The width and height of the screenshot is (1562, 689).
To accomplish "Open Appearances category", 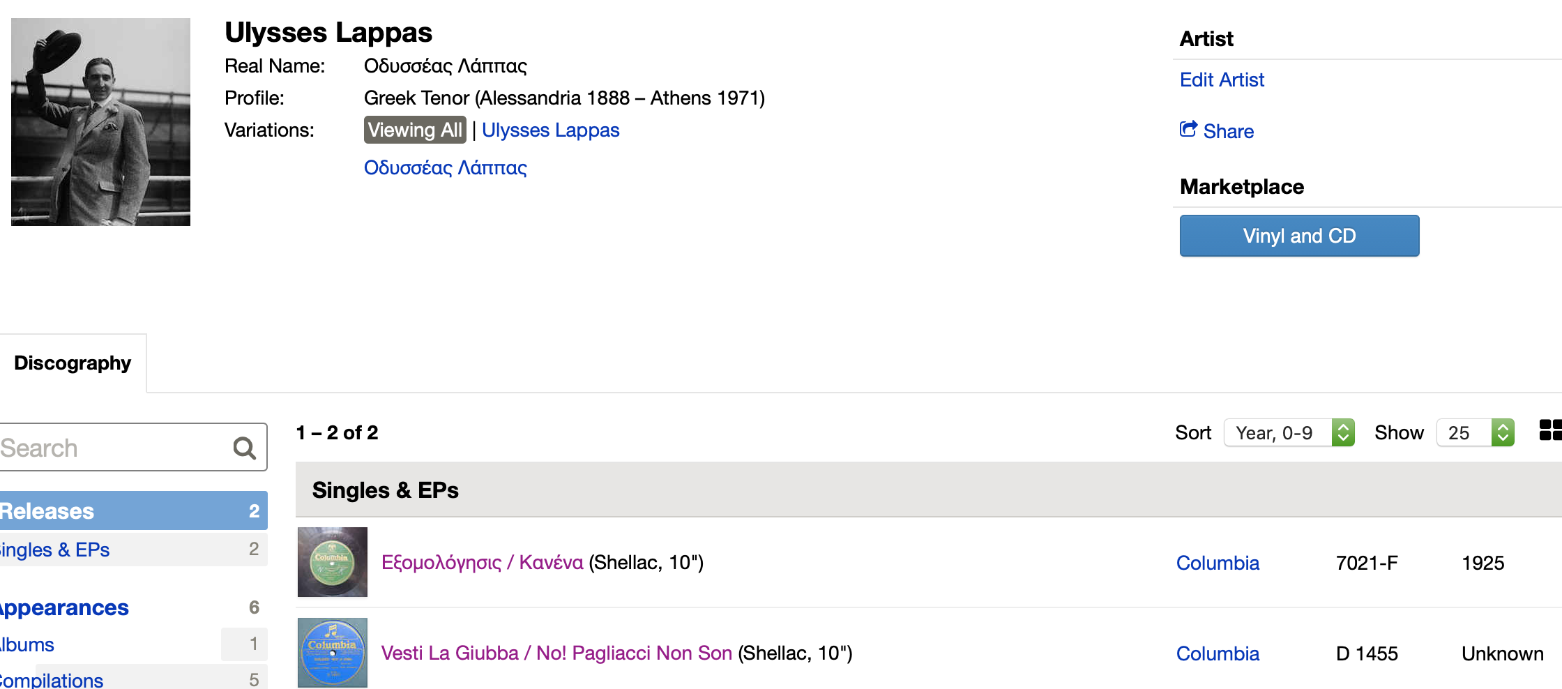I will click(x=64, y=608).
